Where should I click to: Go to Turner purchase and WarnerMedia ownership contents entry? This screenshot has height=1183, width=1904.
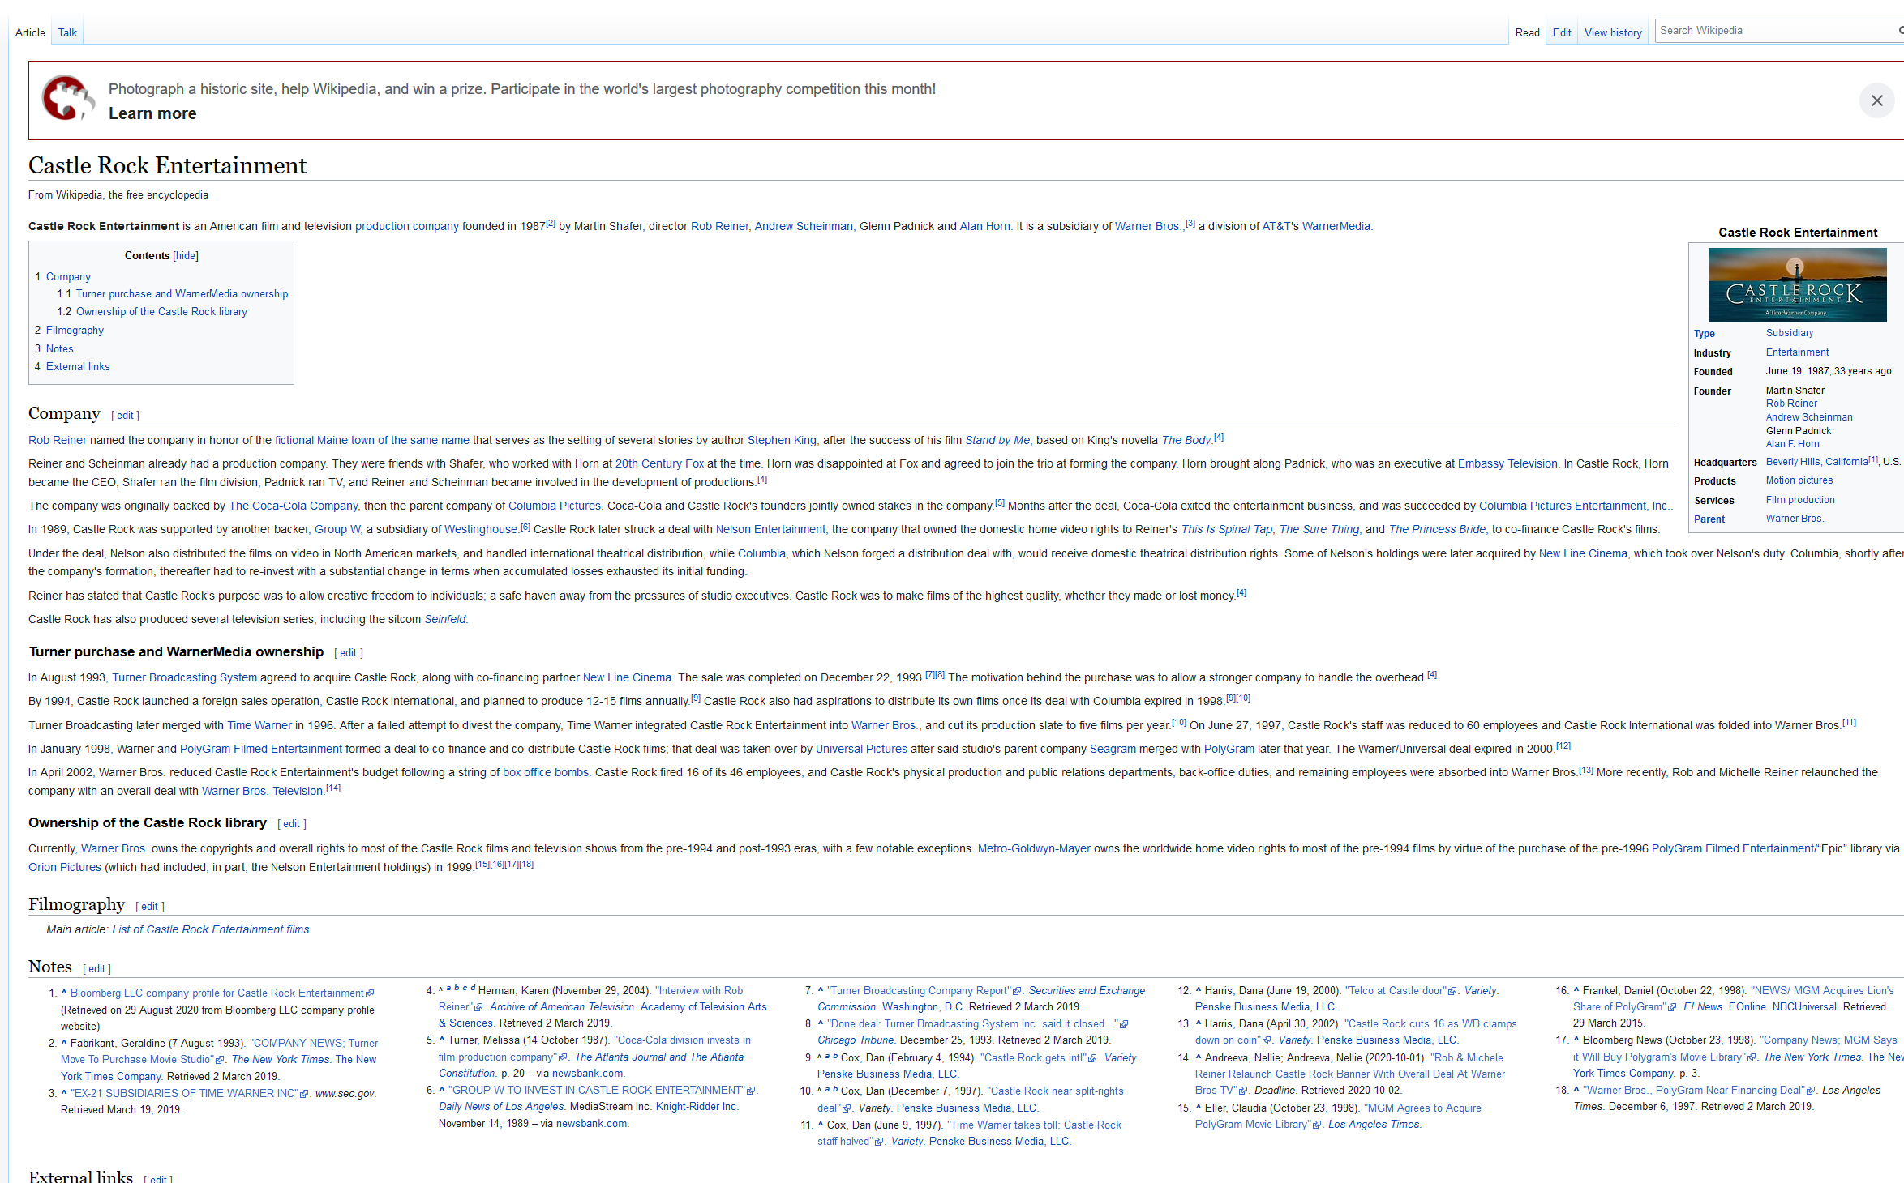[x=182, y=294]
